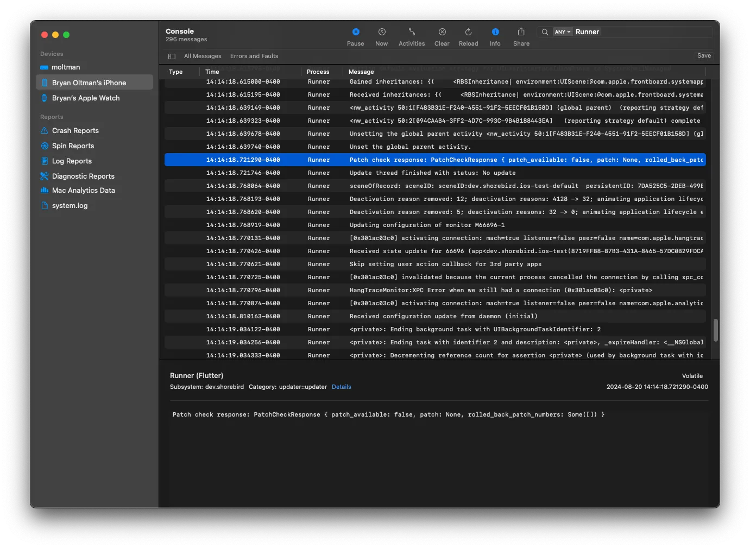The width and height of the screenshot is (750, 548).
Task: Select the 'Unsetting the global parent activity' row
Action: click(435, 134)
